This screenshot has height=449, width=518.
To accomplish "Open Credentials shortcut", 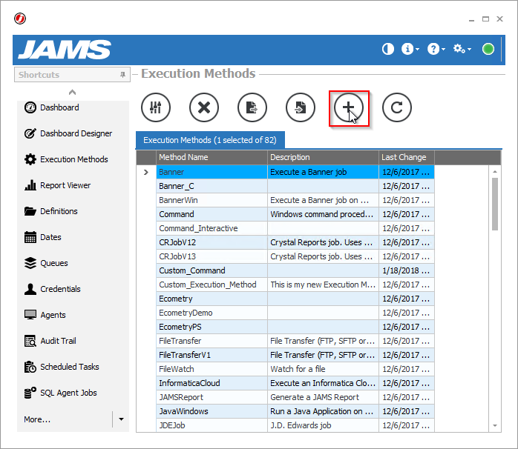I will 52,289.
